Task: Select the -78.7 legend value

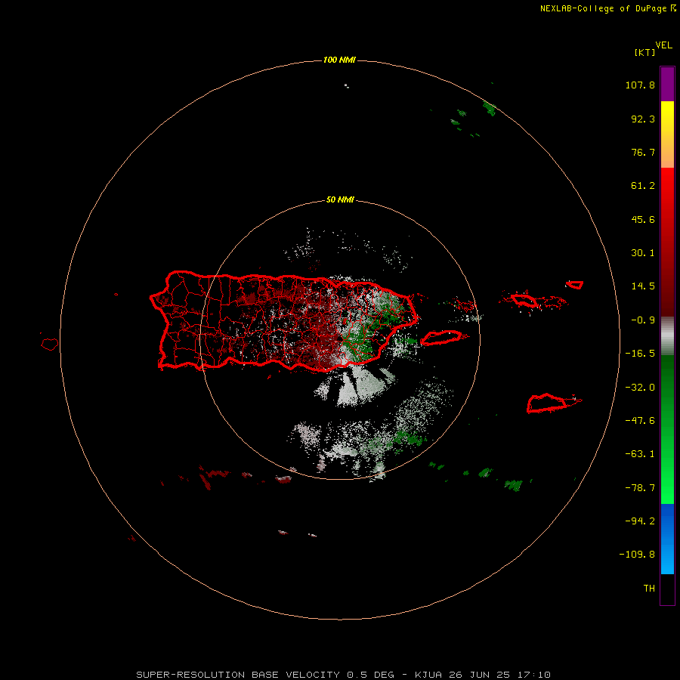Action: [x=640, y=488]
